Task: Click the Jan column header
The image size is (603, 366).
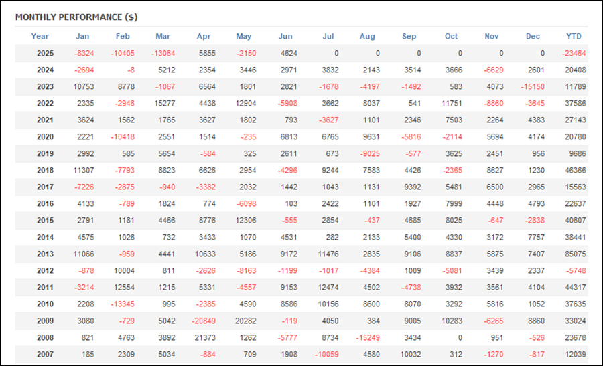Action: [82, 37]
